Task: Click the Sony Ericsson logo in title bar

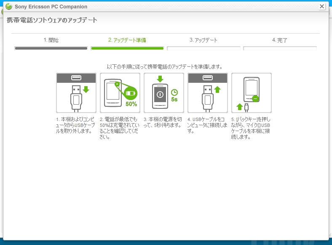Action: click(8, 7)
